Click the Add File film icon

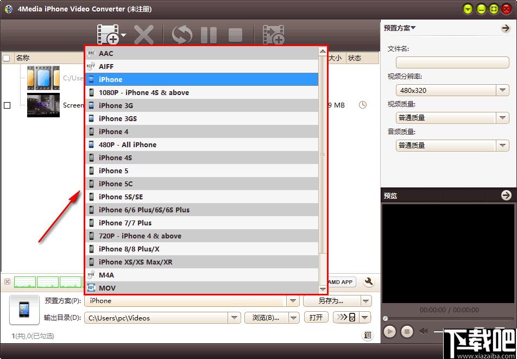point(108,34)
